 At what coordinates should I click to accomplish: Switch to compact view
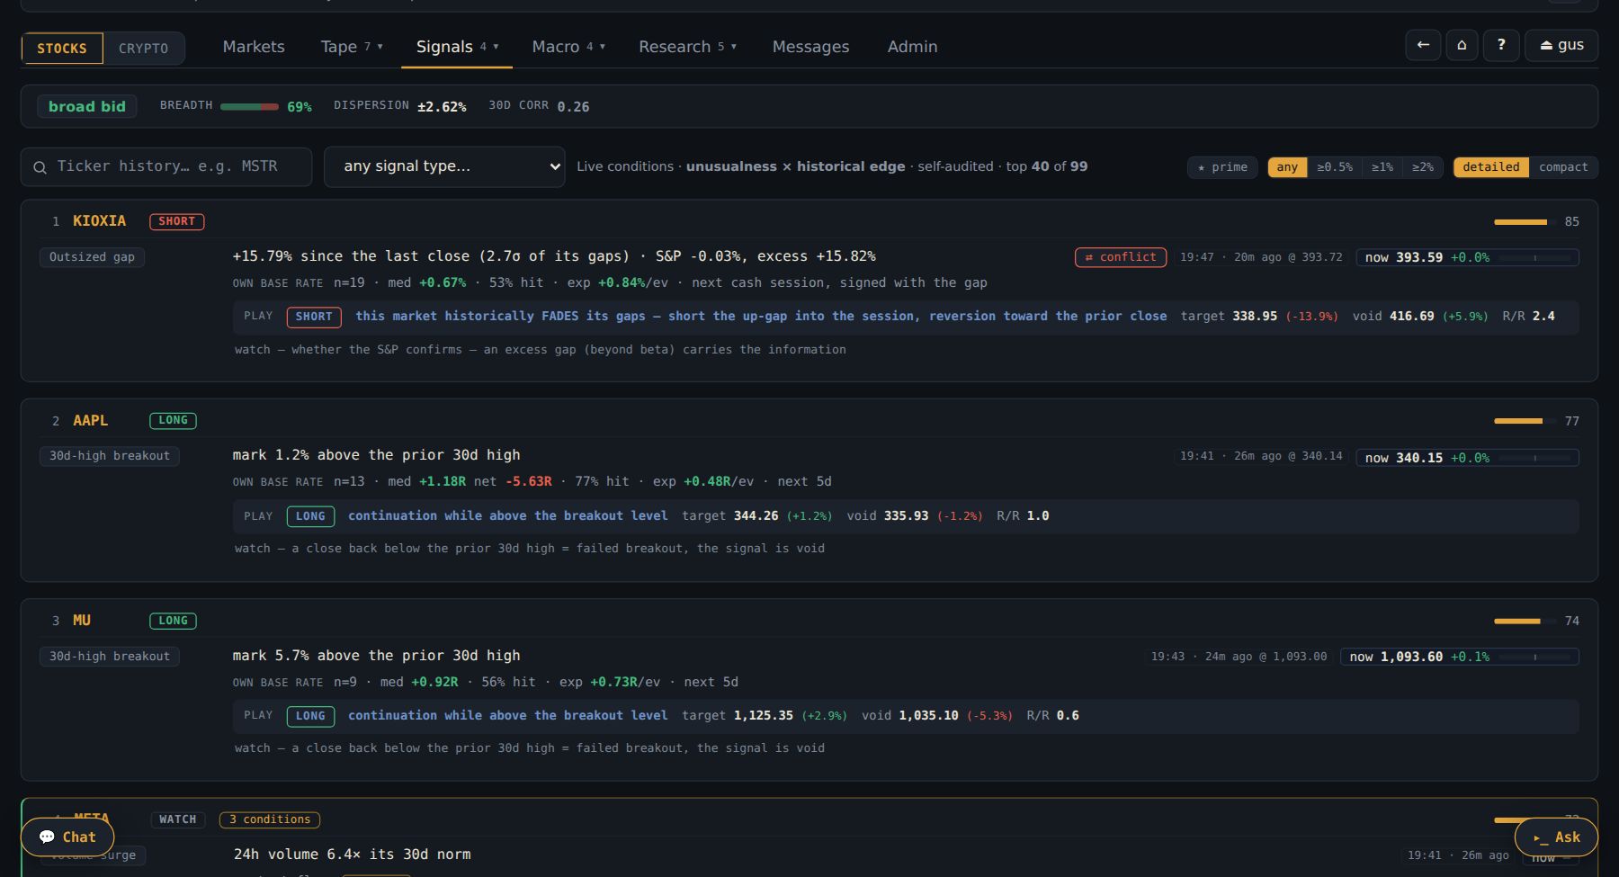click(1563, 167)
